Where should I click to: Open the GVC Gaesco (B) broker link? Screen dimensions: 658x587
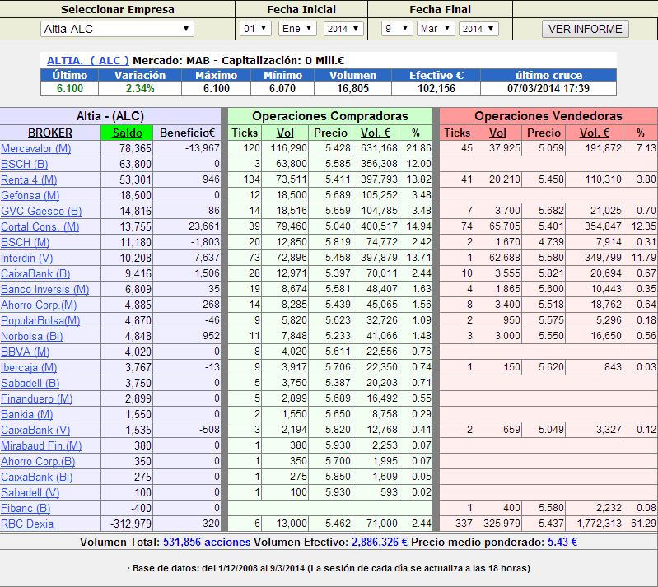41,211
